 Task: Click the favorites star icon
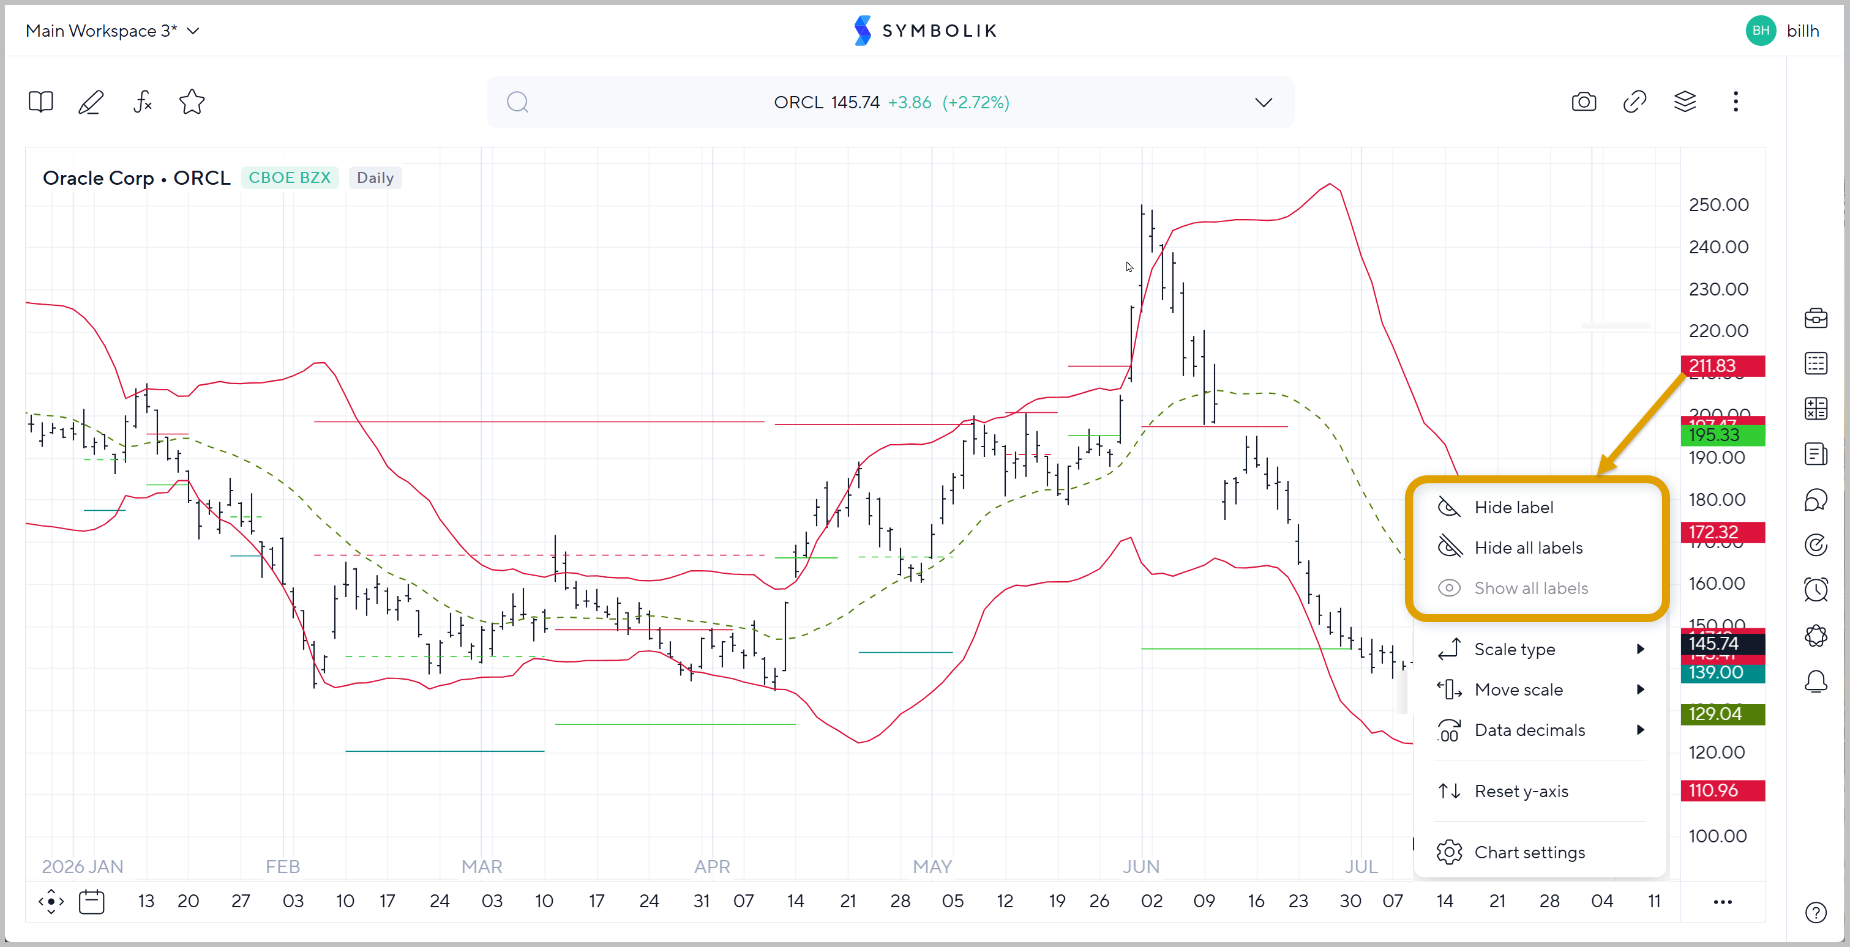coord(192,102)
